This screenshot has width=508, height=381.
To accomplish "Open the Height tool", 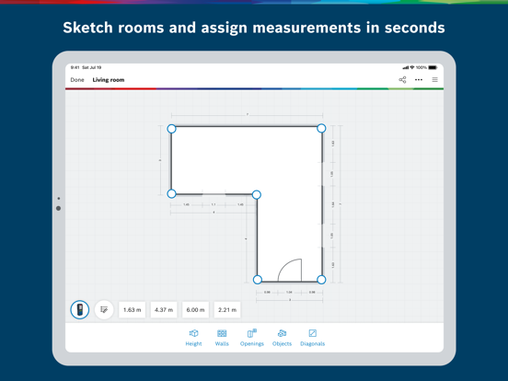I will 194,338.
